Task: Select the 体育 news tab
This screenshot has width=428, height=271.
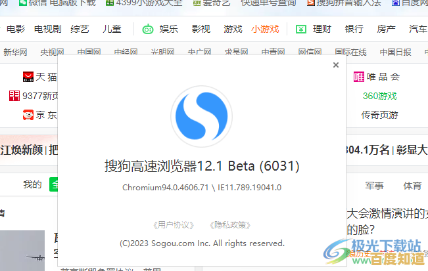Action: pyautogui.click(x=412, y=186)
